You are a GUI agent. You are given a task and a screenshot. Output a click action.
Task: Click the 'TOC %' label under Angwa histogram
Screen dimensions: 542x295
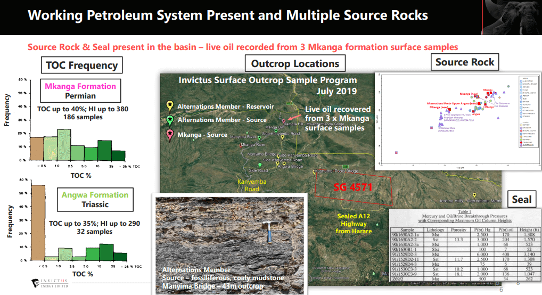tap(83, 274)
